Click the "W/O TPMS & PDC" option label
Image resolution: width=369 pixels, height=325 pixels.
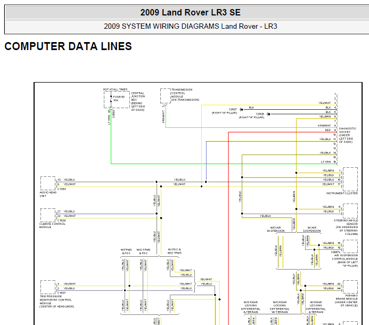tap(142, 251)
